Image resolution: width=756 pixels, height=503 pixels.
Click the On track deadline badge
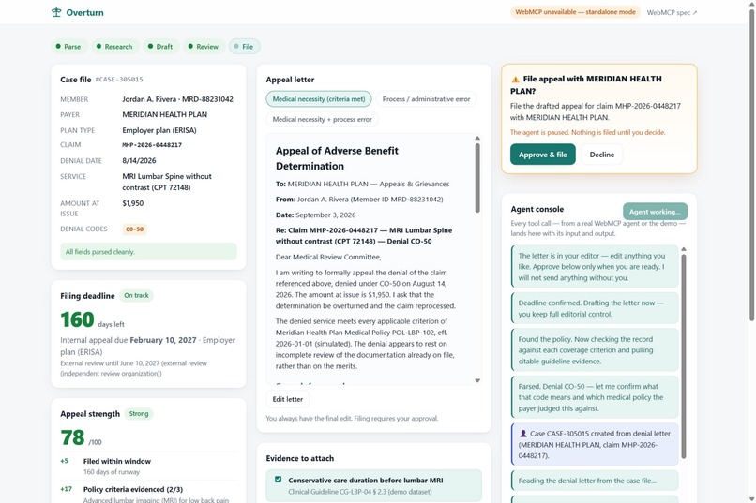(x=136, y=296)
